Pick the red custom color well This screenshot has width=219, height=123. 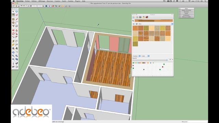163,67
